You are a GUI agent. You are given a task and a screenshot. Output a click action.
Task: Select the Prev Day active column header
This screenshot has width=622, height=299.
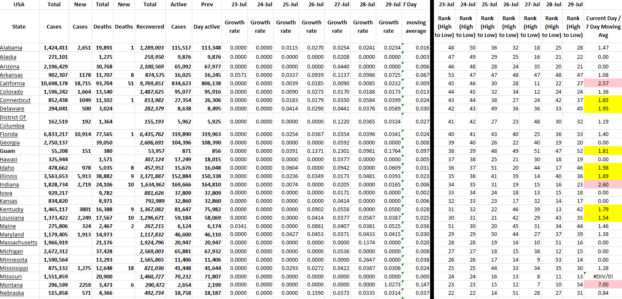(207, 26)
